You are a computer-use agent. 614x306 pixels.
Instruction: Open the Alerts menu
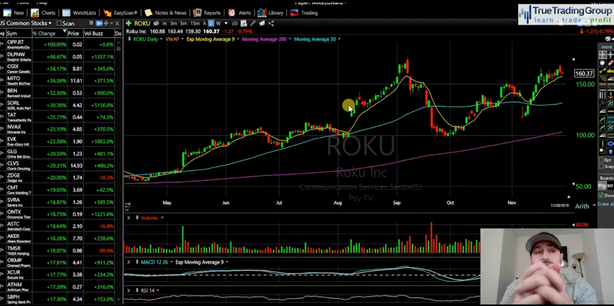pyautogui.click(x=239, y=13)
